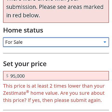
Task: Click empty area right of 95,000 in price field
Action: [x=67, y=76]
